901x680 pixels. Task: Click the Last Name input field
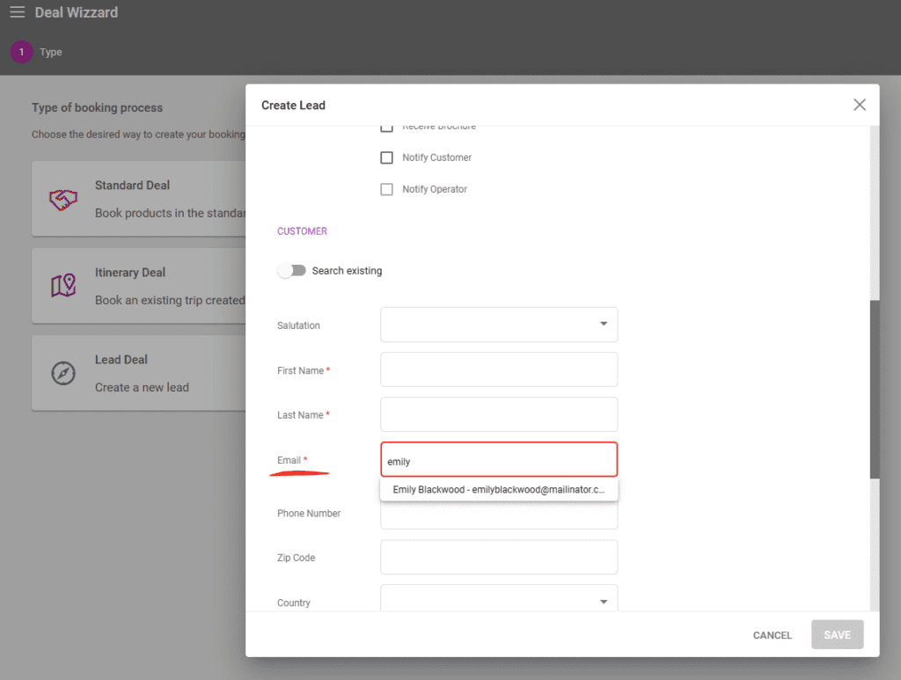[498, 414]
